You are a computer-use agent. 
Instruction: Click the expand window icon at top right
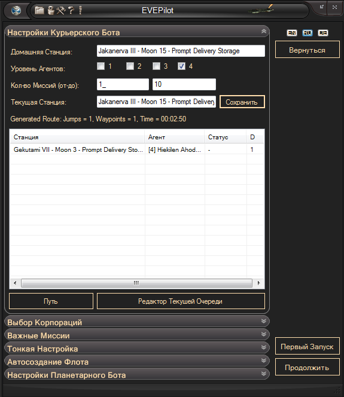(334, 7)
